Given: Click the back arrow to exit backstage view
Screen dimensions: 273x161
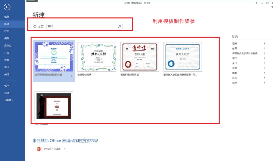Looking at the screenshot, I should 7,7.
